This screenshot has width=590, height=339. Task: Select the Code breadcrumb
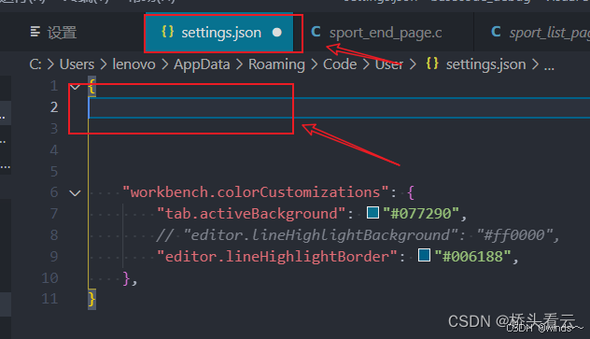click(x=340, y=64)
